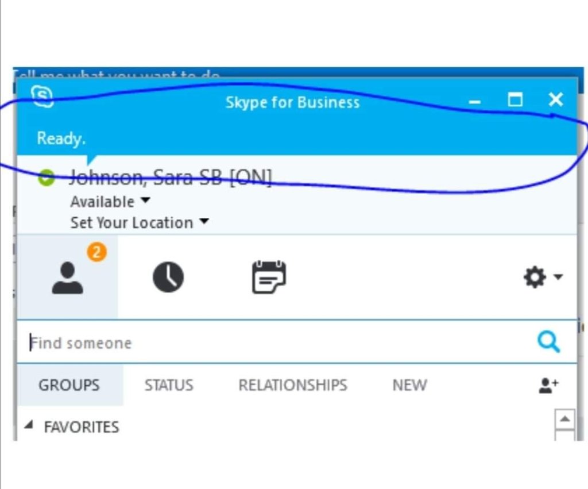Click the Options gear icon
The height and width of the screenshot is (489, 588).
(534, 278)
